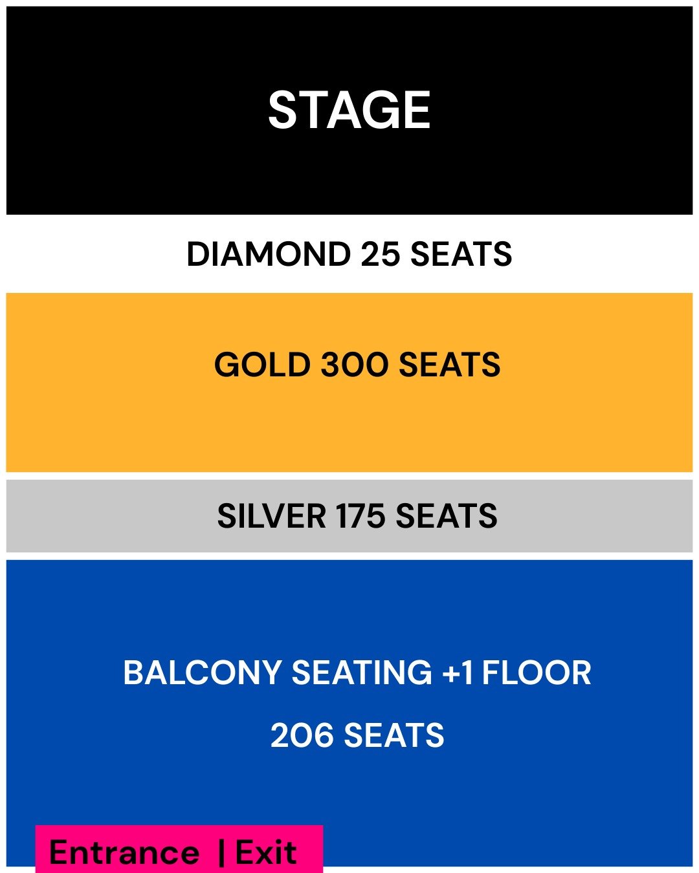Click the Entrance word on pink label

[x=124, y=852]
